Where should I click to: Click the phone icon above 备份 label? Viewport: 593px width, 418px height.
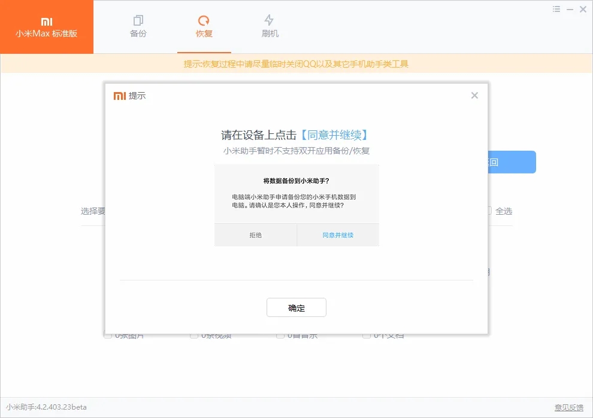pos(138,19)
